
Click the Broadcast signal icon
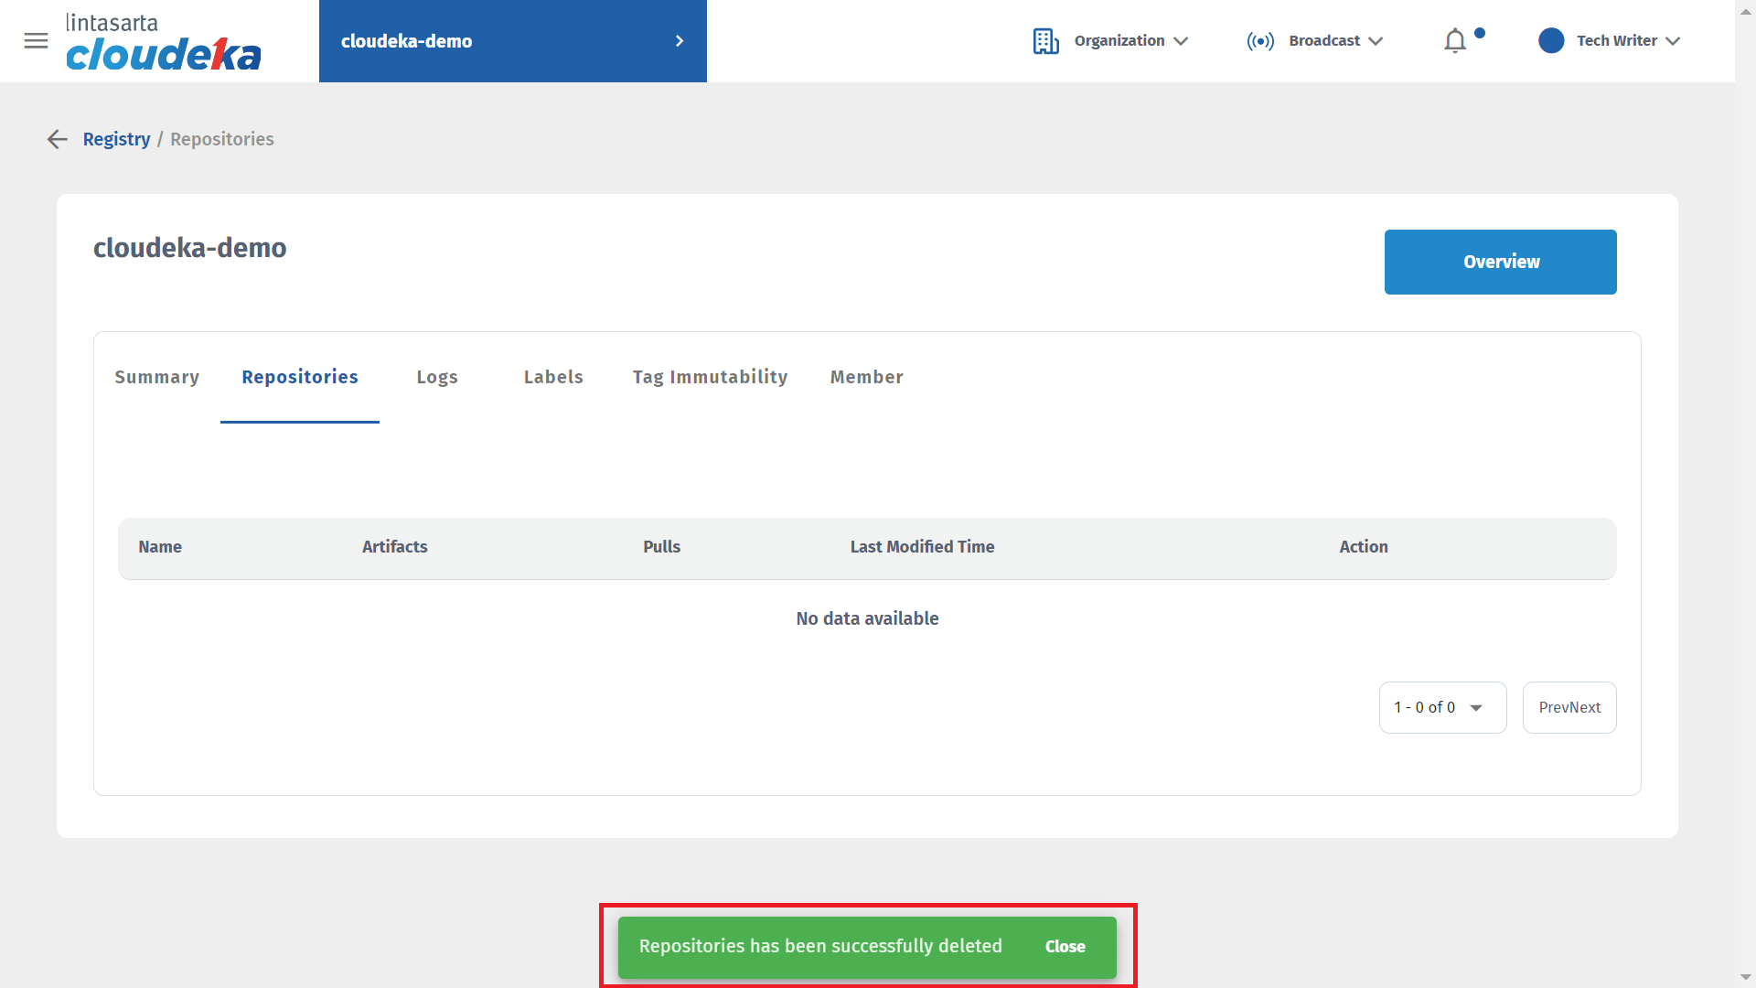pyautogui.click(x=1259, y=41)
